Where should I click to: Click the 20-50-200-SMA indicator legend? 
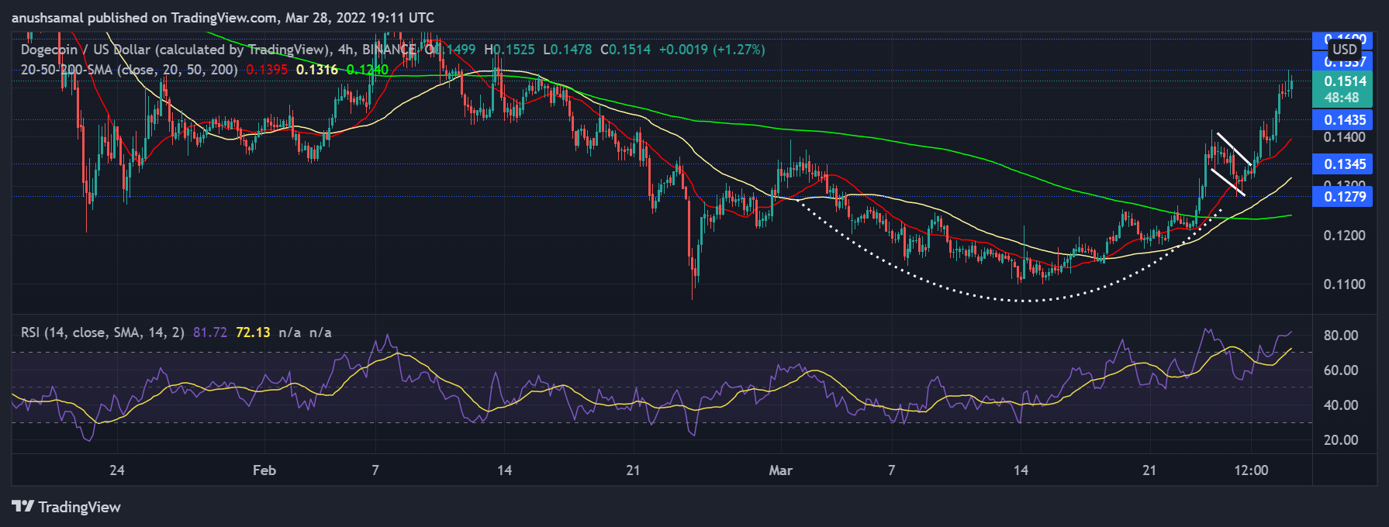point(129,70)
